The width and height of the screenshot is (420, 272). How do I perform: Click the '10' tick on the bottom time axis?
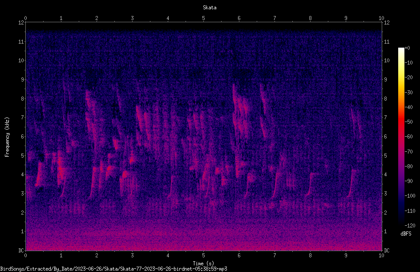pyautogui.click(x=381, y=256)
